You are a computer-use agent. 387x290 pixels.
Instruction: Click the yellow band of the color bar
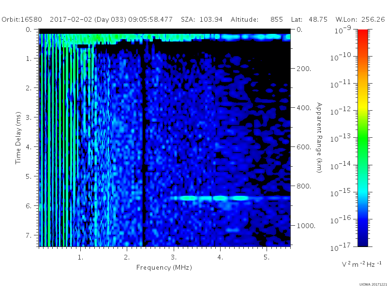[362, 106]
